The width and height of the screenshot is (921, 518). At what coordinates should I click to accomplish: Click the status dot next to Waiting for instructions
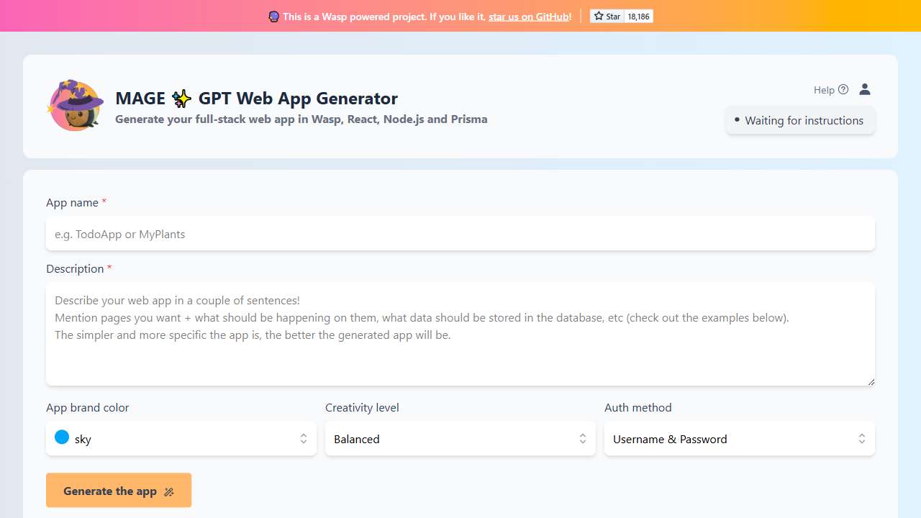pos(736,121)
